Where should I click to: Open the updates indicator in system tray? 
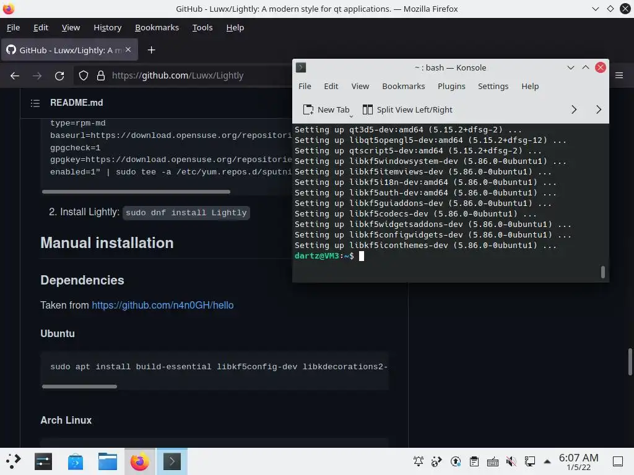pos(455,461)
